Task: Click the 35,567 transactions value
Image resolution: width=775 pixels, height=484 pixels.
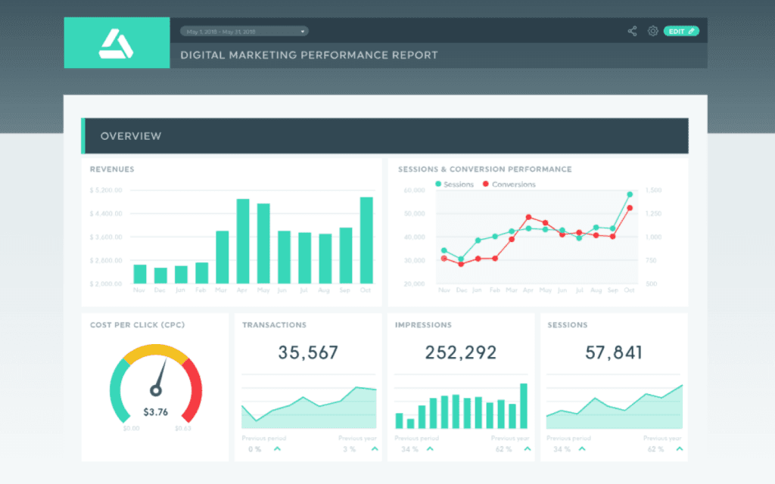Action: pos(308,352)
